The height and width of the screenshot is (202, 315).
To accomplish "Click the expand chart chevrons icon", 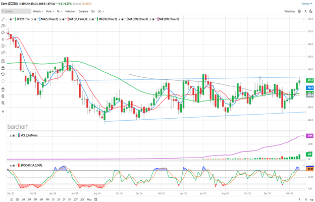I will [x=305, y=11].
